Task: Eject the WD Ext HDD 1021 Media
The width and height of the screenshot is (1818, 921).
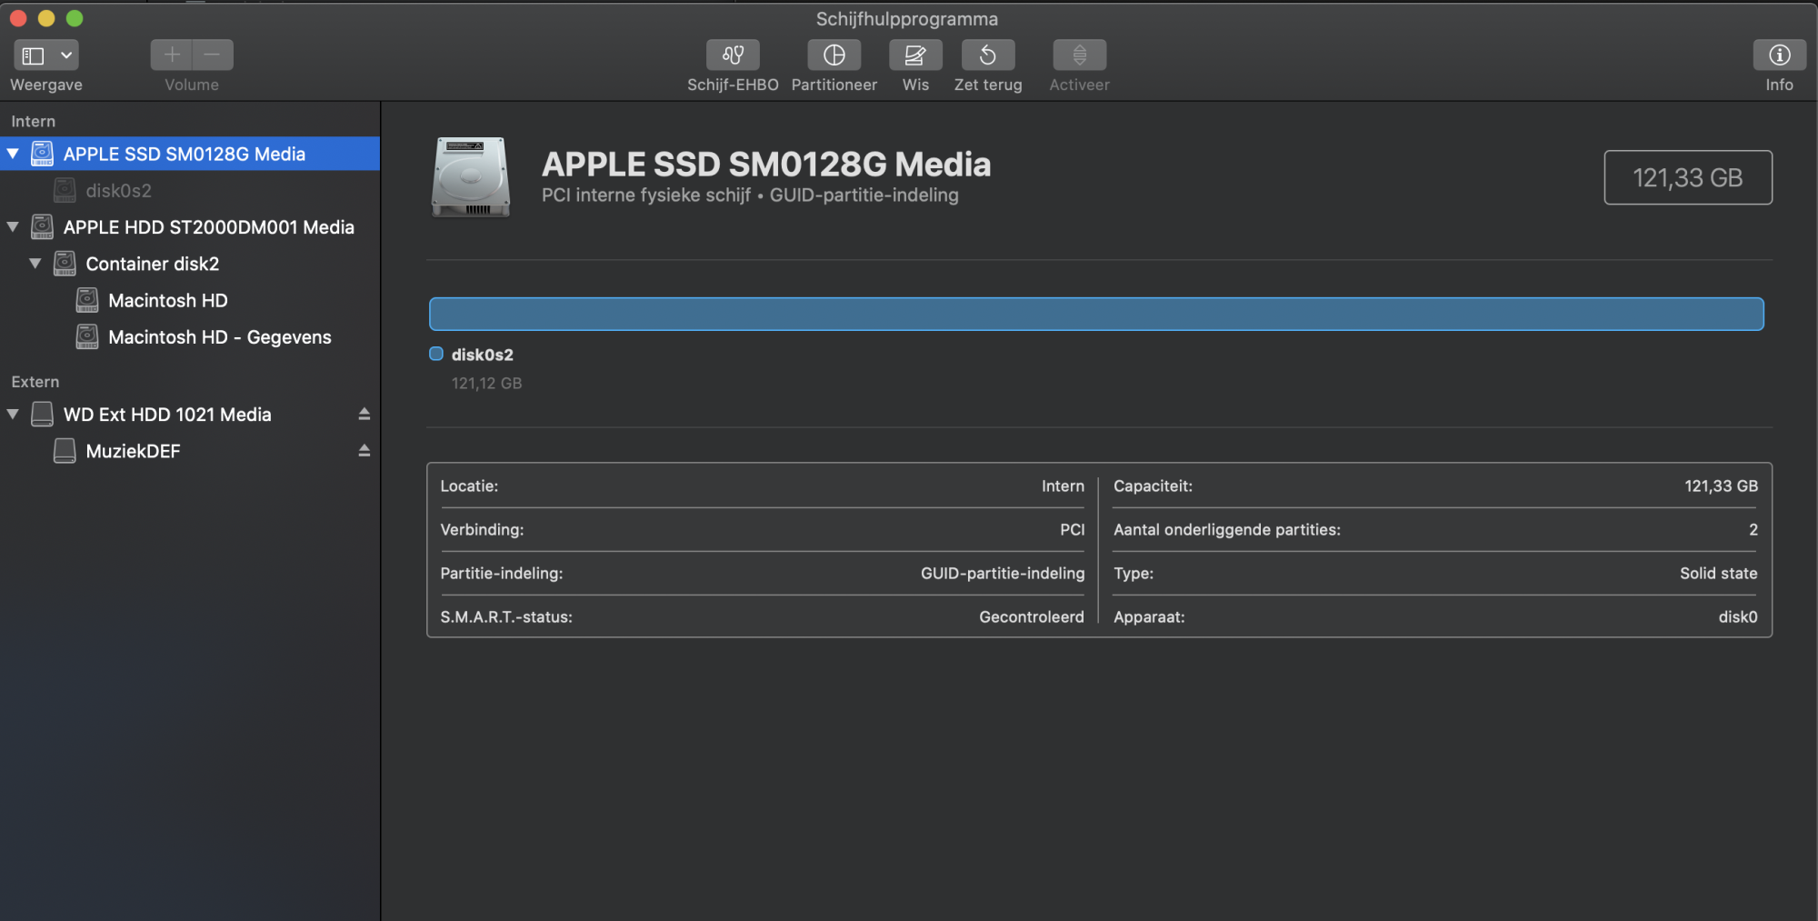Action: pos(365,415)
